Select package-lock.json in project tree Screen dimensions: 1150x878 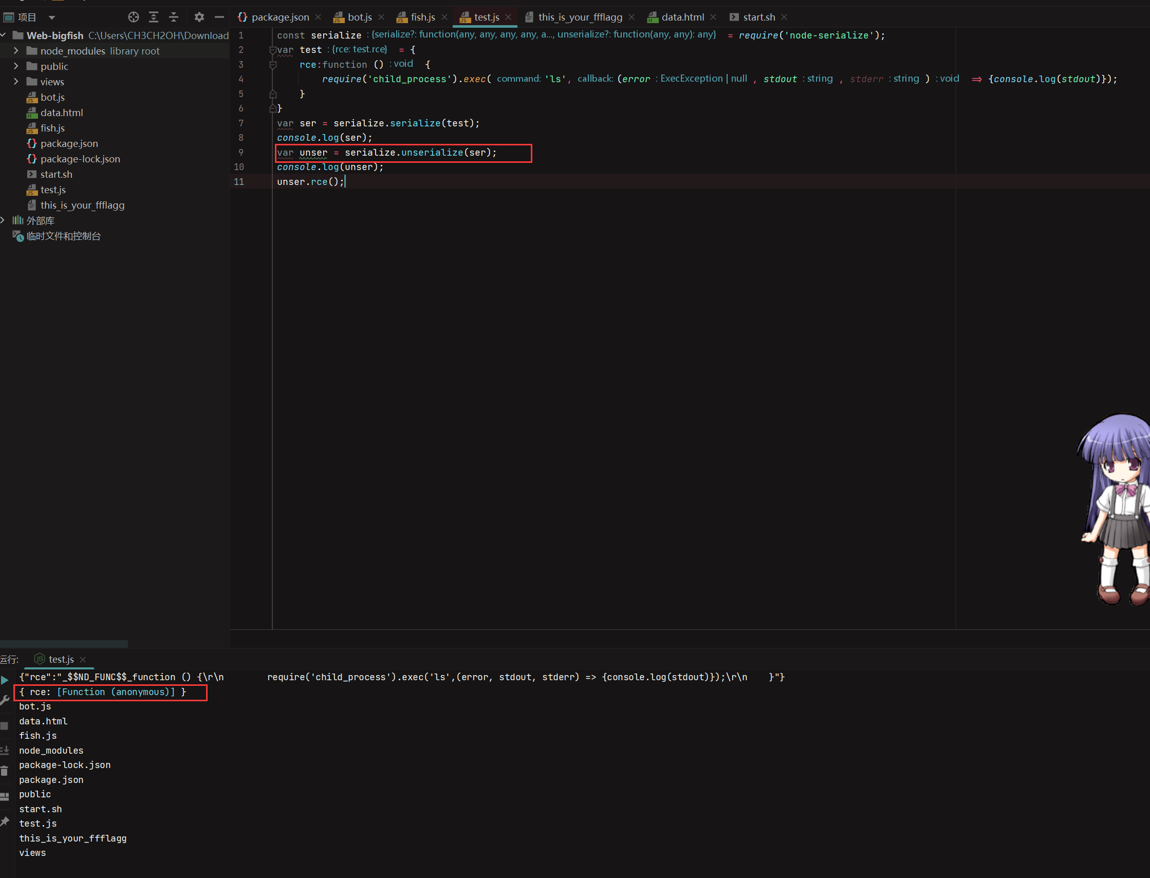coord(80,159)
